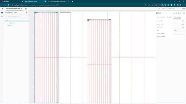Image resolution: width=186 pixels, height=104 pixels.
Task: Click the export icon in properties header
Action: coord(176,13)
